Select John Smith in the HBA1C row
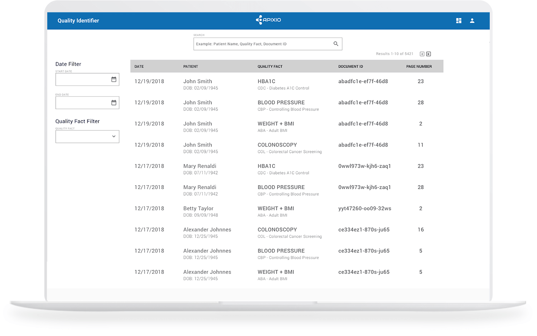Viewport: 537px width, 336px height. point(198,81)
